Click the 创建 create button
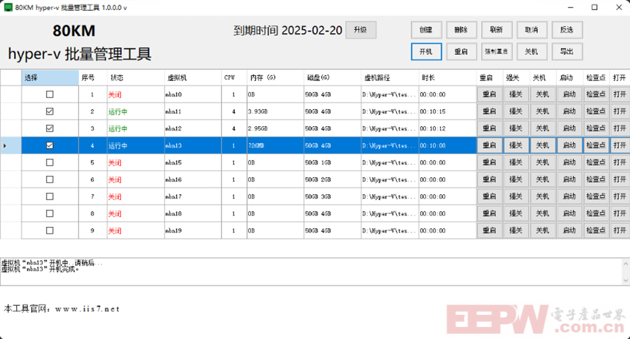 tap(426, 30)
